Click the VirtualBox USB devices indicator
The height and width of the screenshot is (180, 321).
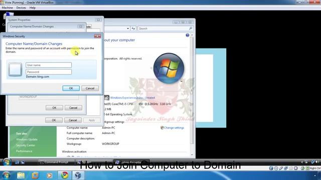coord(281,168)
